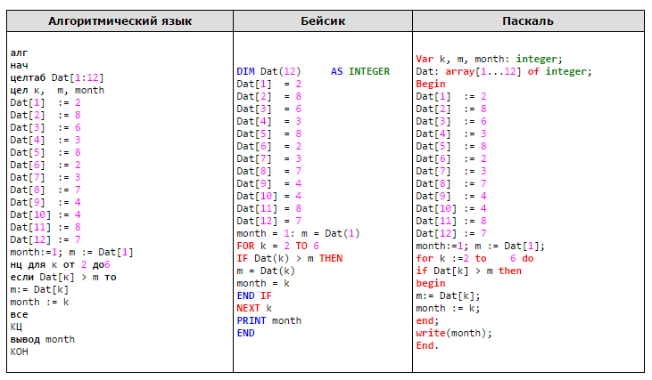
Task: Select 'Dat[5] := 8' in the algorithmic column
Action: point(45,152)
